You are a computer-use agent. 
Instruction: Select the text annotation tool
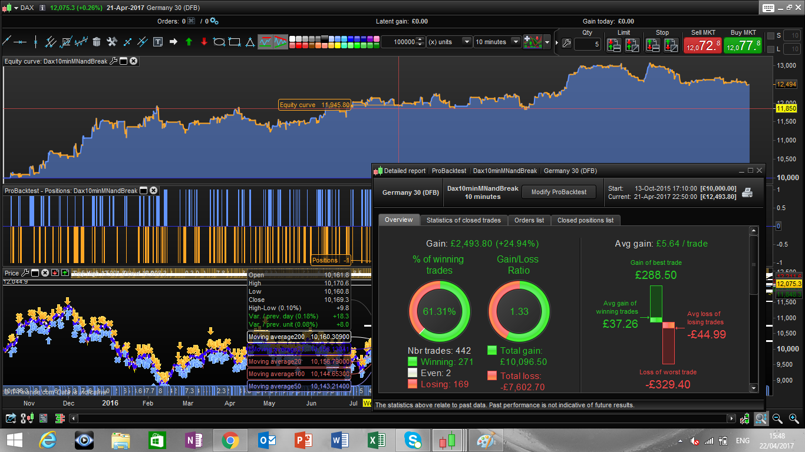click(158, 42)
